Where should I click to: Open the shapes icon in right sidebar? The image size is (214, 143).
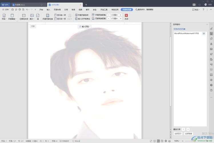coord(211,39)
